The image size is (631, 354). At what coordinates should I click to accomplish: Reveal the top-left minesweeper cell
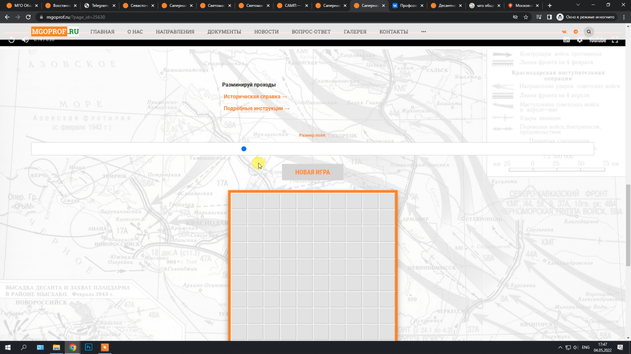tap(239, 202)
